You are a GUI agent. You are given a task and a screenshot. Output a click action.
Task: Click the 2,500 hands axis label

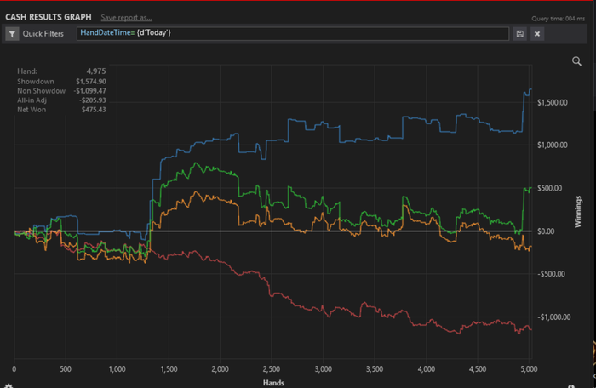pos(272,369)
